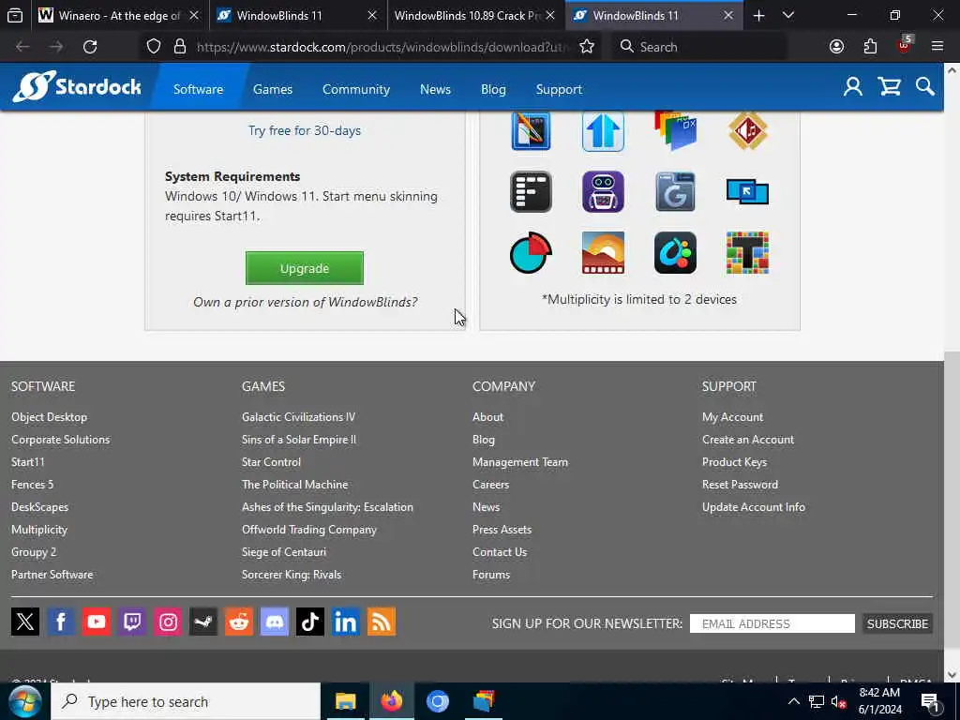The width and height of the screenshot is (960, 720).
Task: Click the black list-style product icon
Action: click(531, 191)
